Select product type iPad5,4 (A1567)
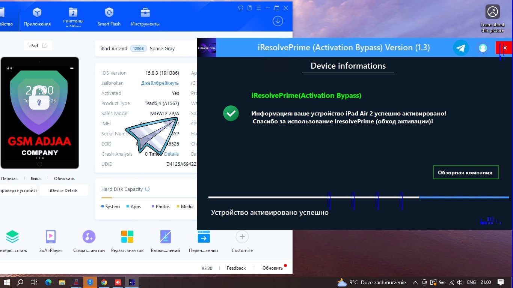The image size is (513, 288). pyautogui.click(x=162, y=103)
